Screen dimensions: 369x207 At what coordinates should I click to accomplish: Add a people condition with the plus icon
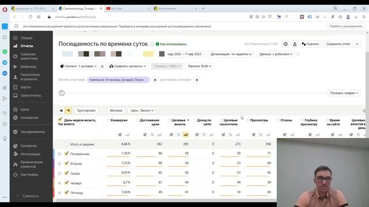point(197,80)
